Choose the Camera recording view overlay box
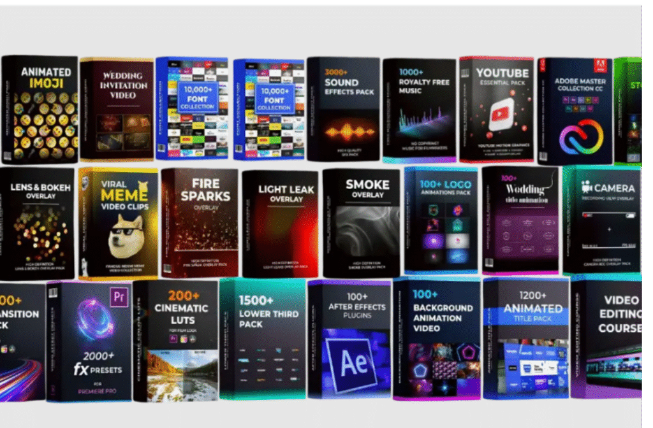The height and width of the screenshot is (428, 653). (x=602, y=220)
